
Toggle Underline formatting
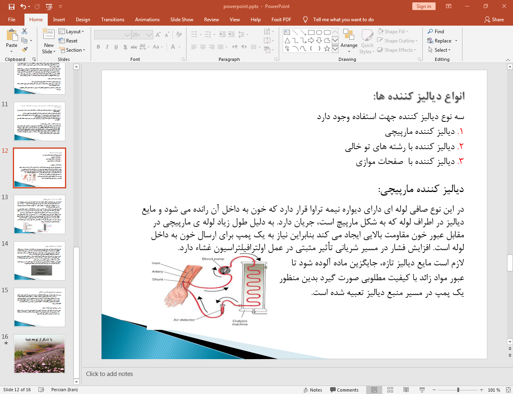coord(116,47)
